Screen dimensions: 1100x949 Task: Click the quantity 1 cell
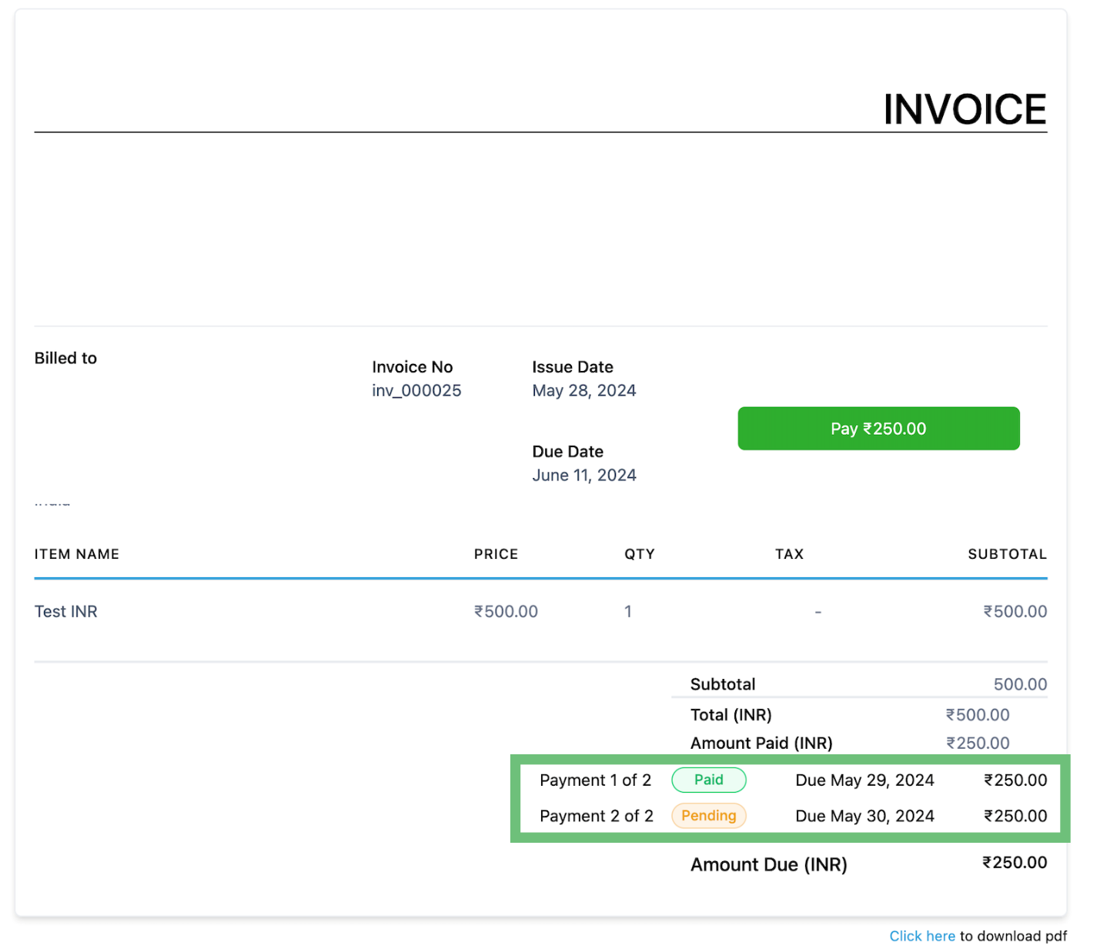pos(628,612)
